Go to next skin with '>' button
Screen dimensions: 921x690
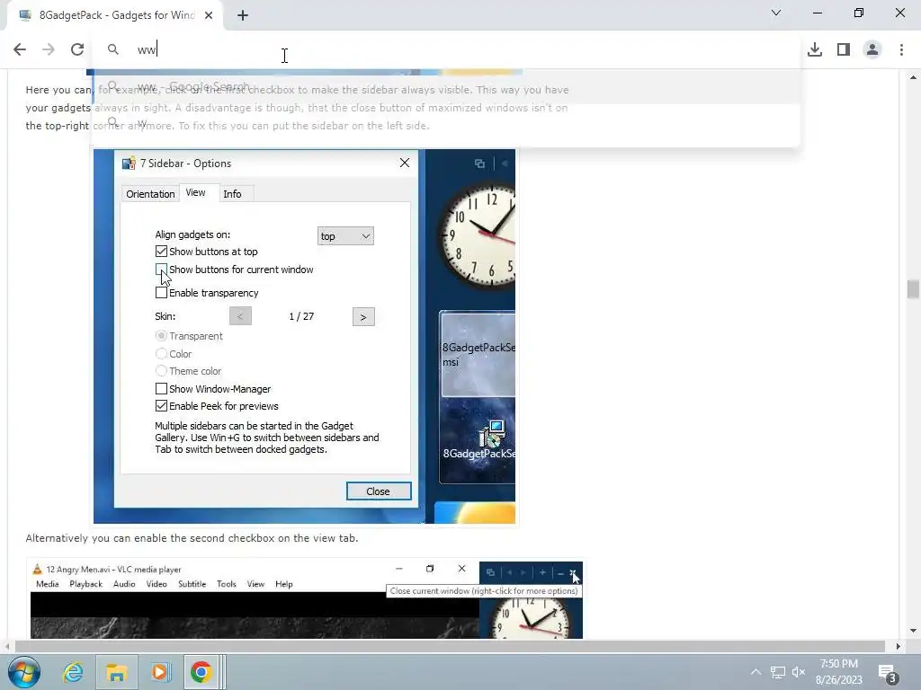tap(363, 317)
